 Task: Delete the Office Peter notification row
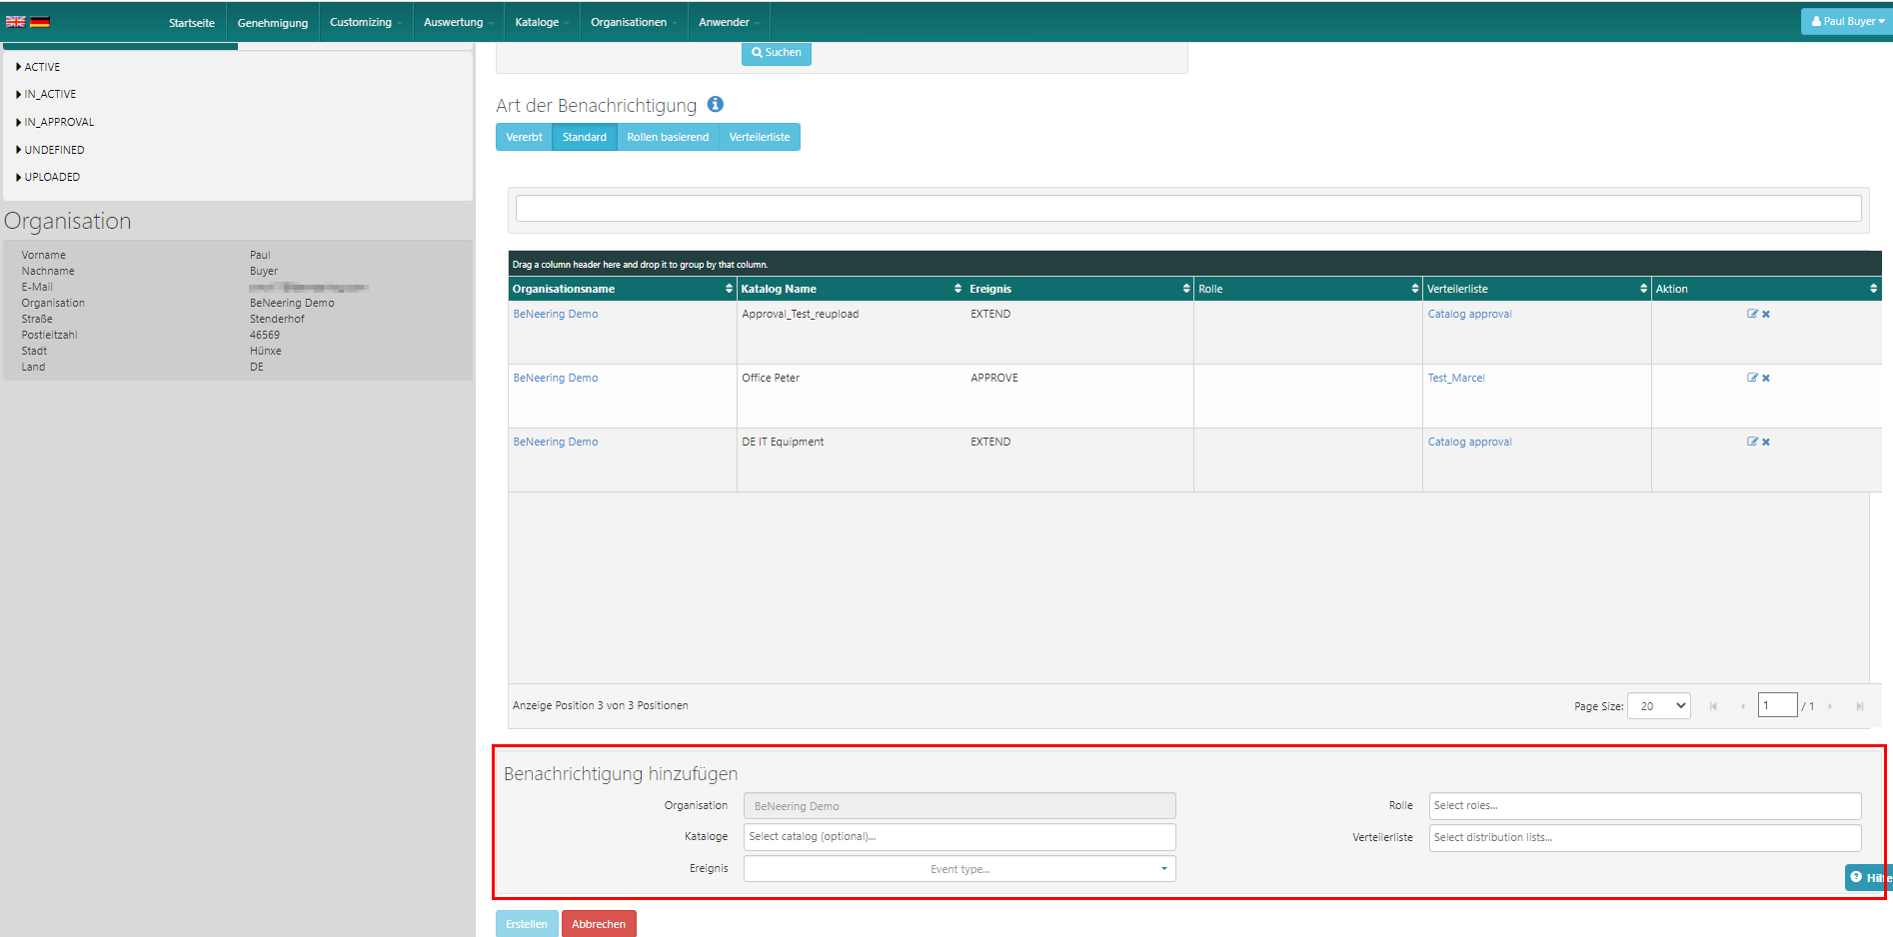point(1766,378)
